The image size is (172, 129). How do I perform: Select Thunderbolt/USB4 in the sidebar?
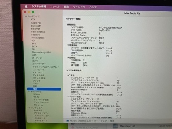coord(41,52)
